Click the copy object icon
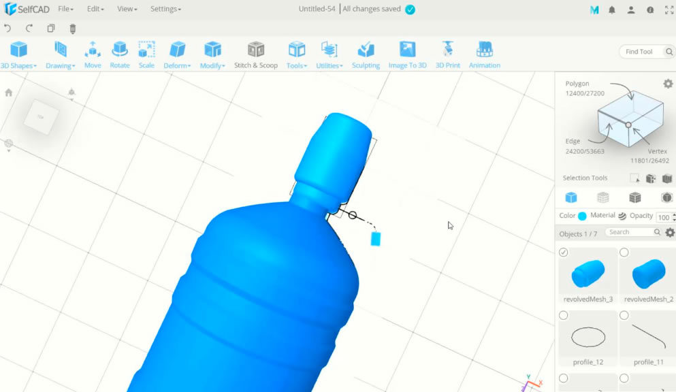The height and width of the screenshot is (392, 676). click(x=51, y=29)
